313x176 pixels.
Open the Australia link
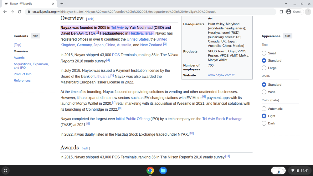tap(124, 45)
